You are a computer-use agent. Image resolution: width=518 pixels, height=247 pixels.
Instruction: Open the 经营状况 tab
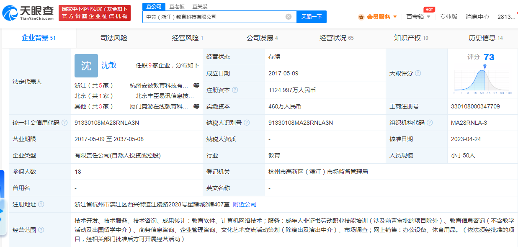pyautogui.click(x=337, y=38)
